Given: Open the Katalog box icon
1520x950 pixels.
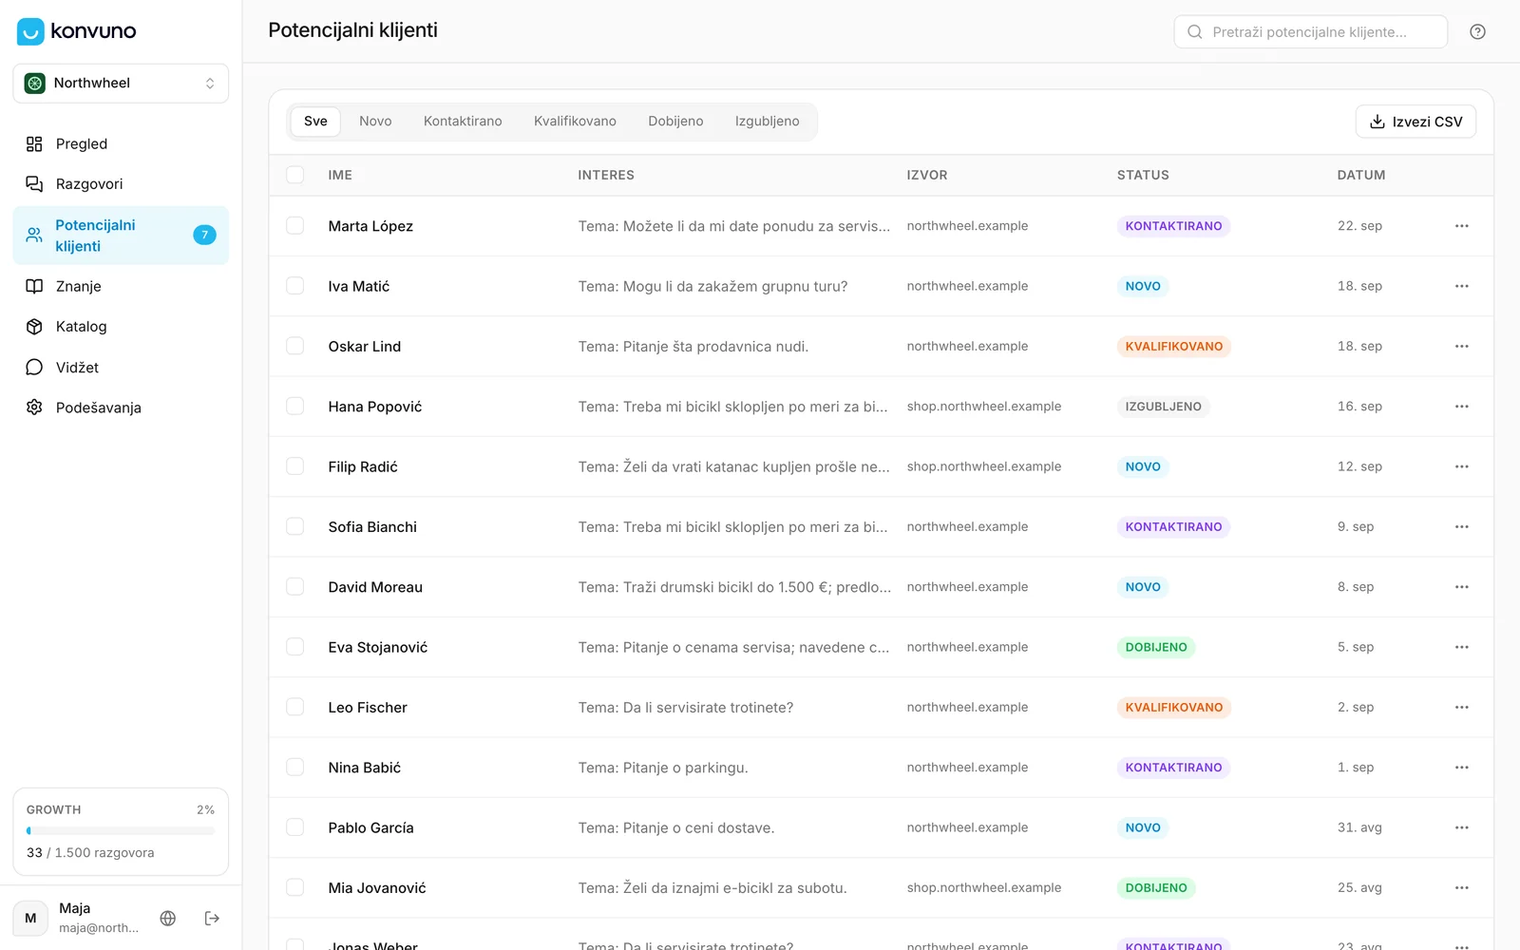Looking at the screenshot, I should coord(34,327).
